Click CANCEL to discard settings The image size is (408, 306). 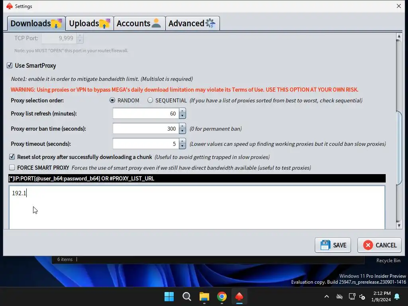(x=379, y=245)
